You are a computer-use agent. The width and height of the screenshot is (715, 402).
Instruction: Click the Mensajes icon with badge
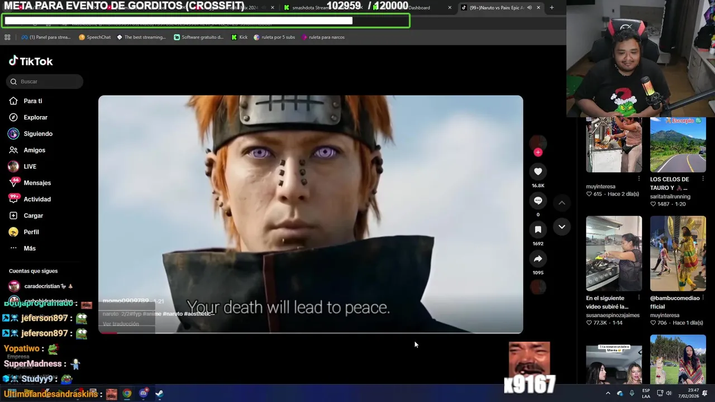(x=14, y=183)
